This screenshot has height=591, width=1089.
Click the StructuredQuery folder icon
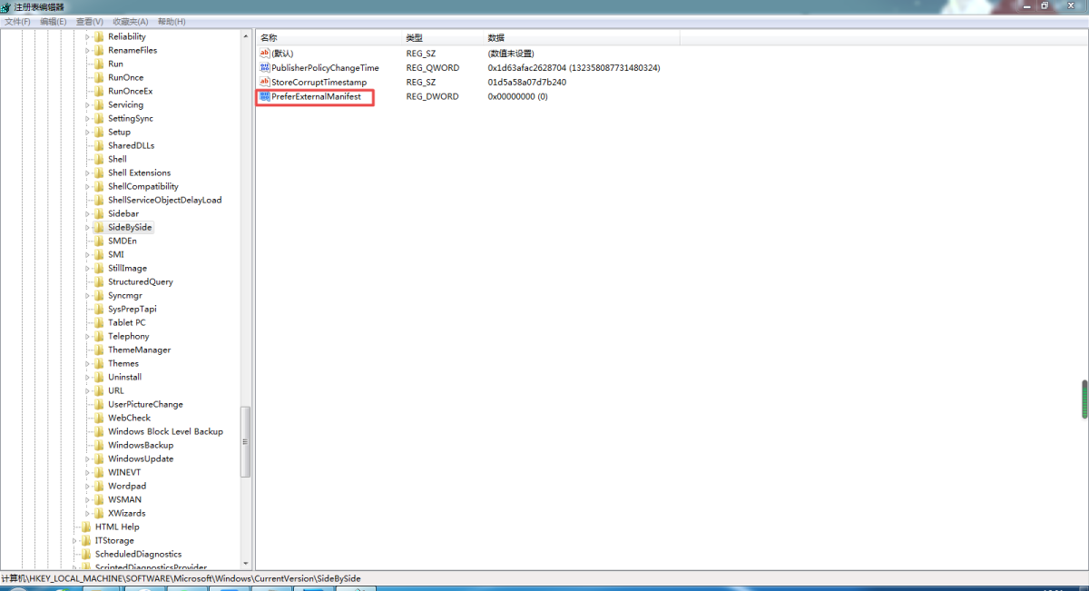tap(99, 281)
